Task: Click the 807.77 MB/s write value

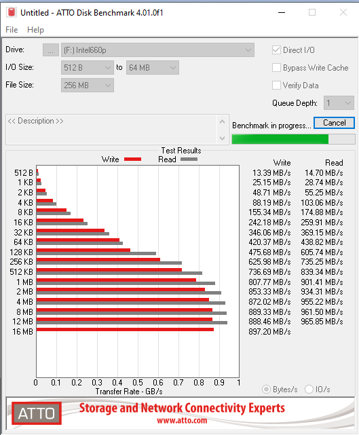Action: pos(269,282)
